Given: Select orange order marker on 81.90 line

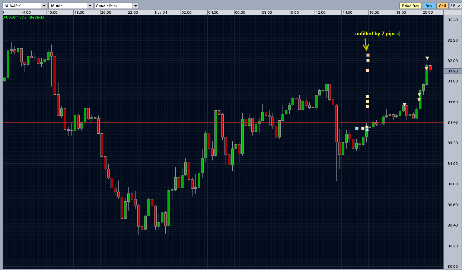Looking at the screenshot, I should 367,70.
